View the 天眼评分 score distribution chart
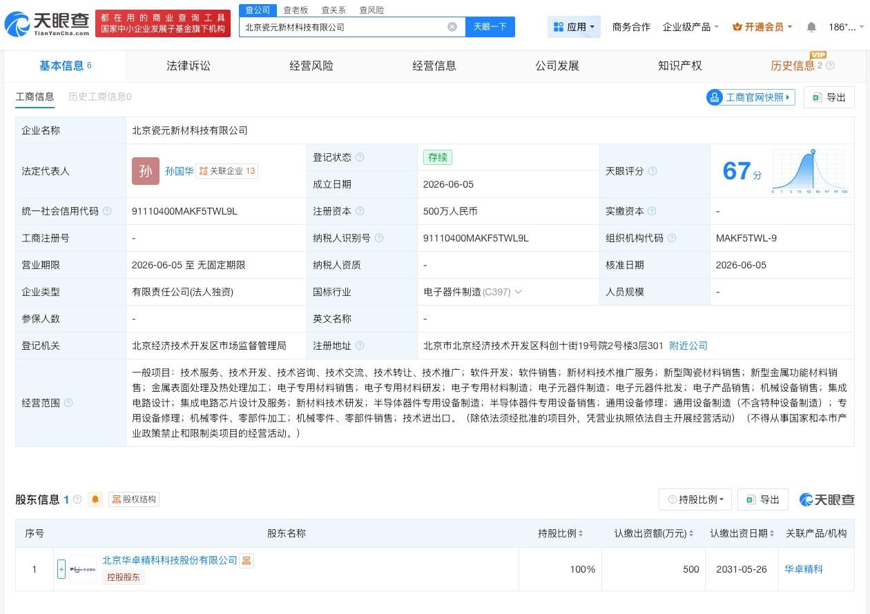The height and width of the screenshot is (614, 870). (809, 170)
